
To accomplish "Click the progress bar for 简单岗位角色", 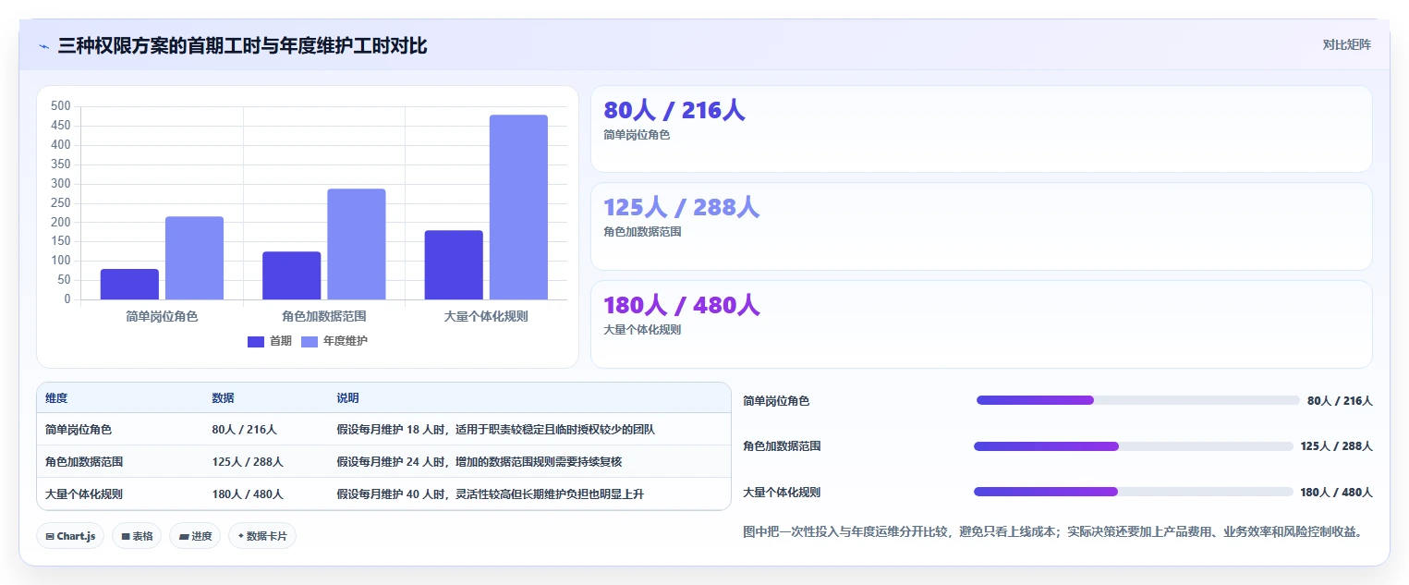I will pos(1138,400).
